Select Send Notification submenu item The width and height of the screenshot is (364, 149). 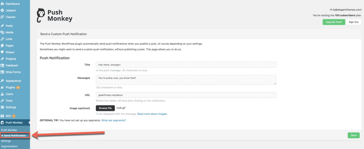point(15,135)
